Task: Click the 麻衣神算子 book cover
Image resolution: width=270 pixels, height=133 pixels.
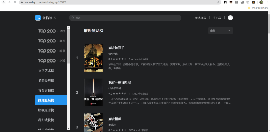Action: [x=93, y=58]
